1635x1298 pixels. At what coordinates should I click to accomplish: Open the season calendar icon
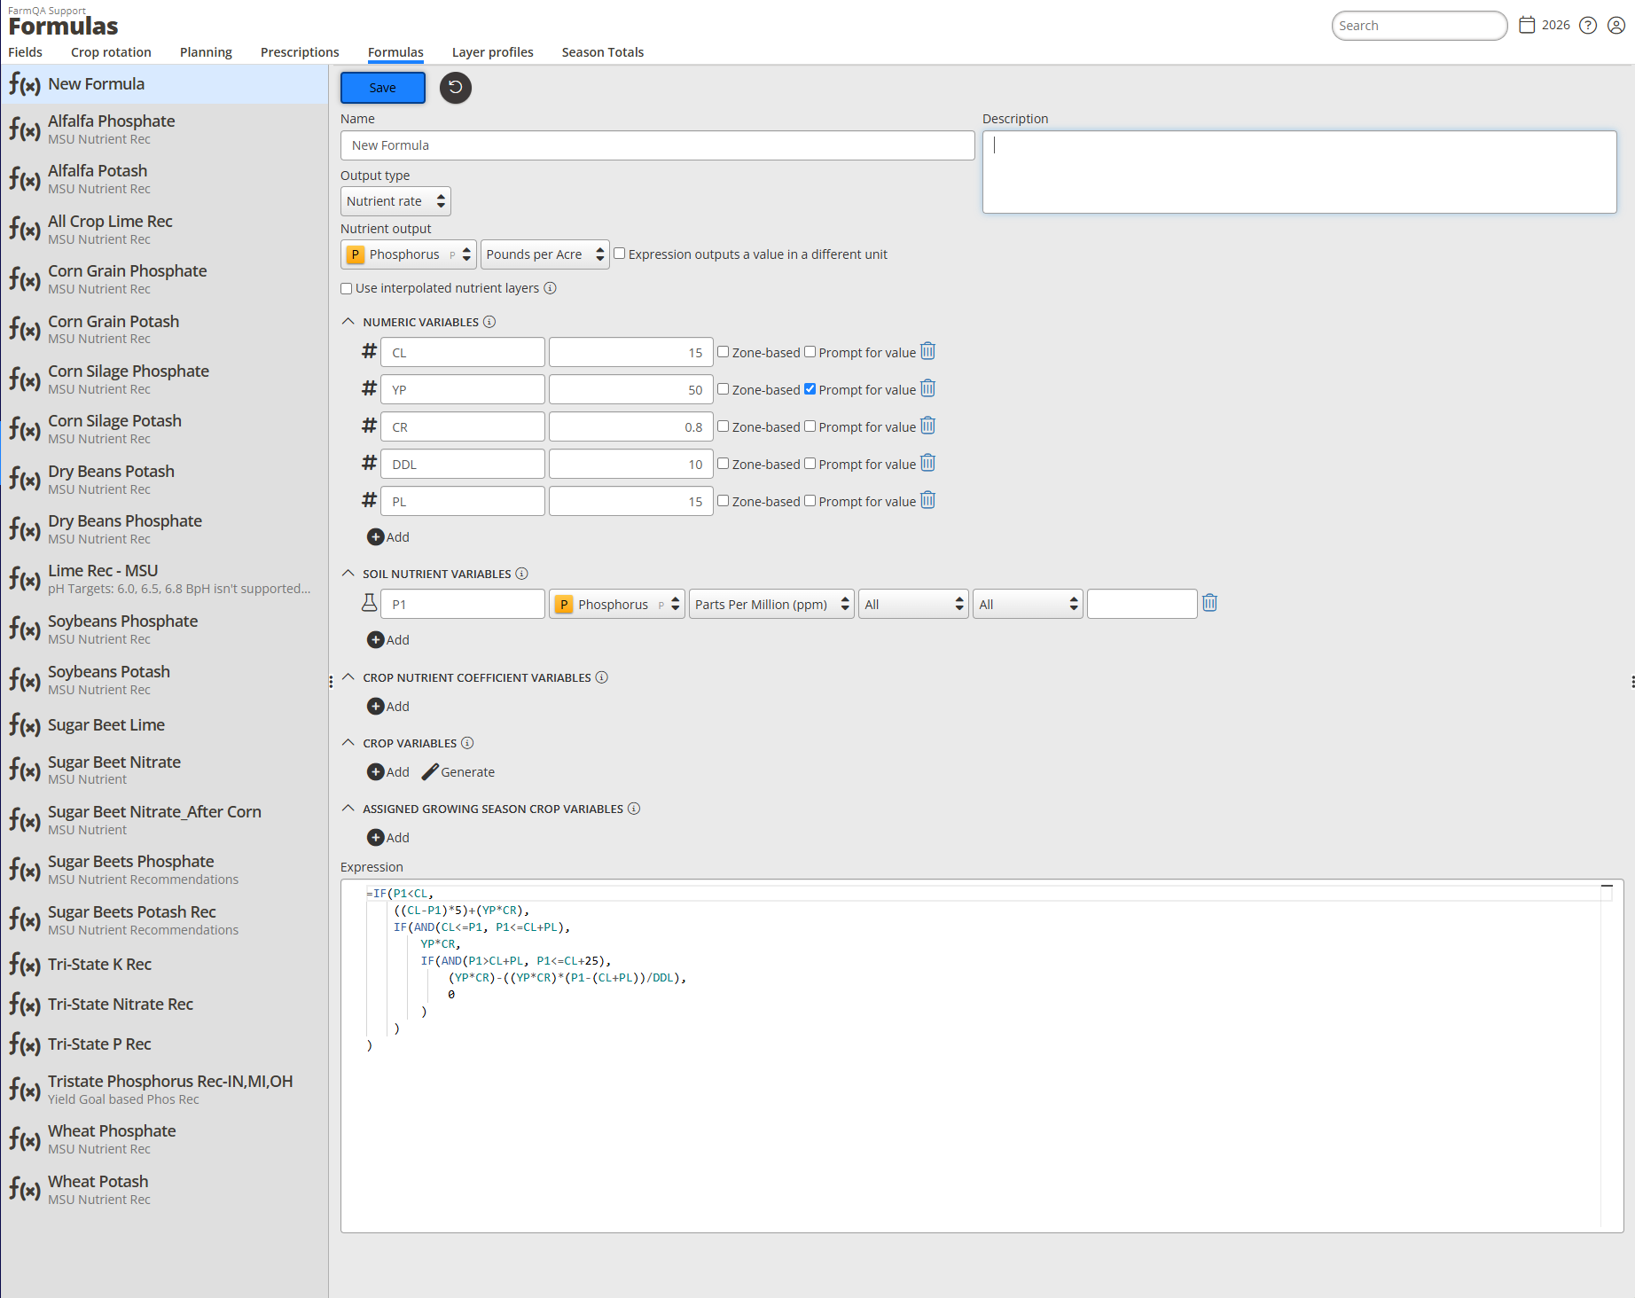coord(1527,25)
